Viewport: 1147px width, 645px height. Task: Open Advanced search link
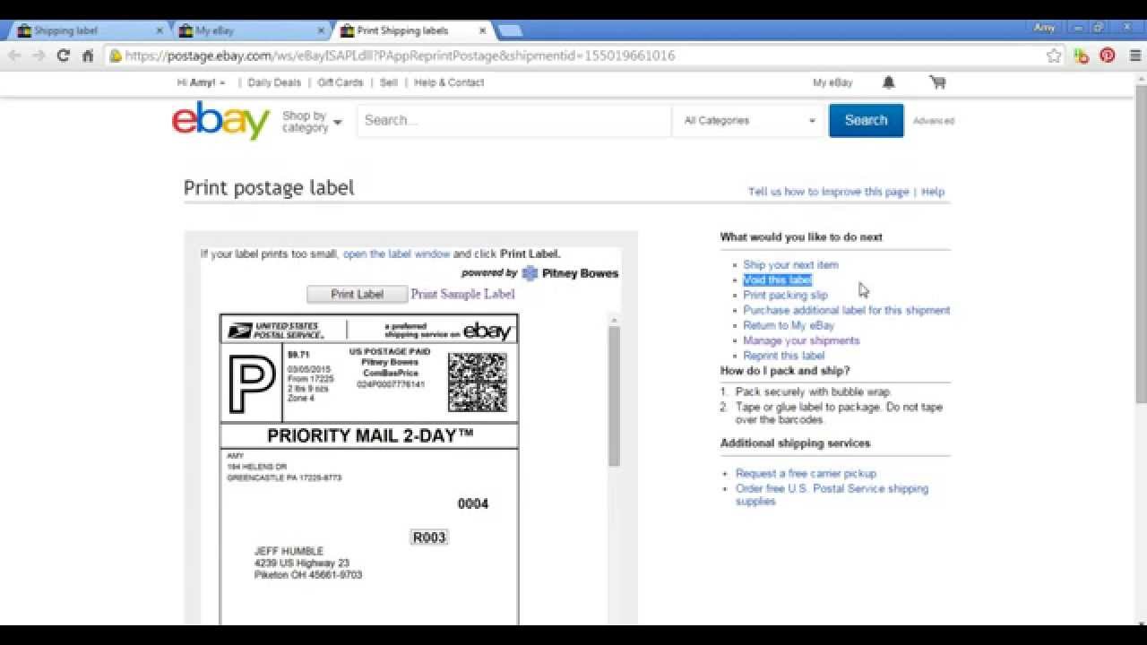(x=934, y=121)
